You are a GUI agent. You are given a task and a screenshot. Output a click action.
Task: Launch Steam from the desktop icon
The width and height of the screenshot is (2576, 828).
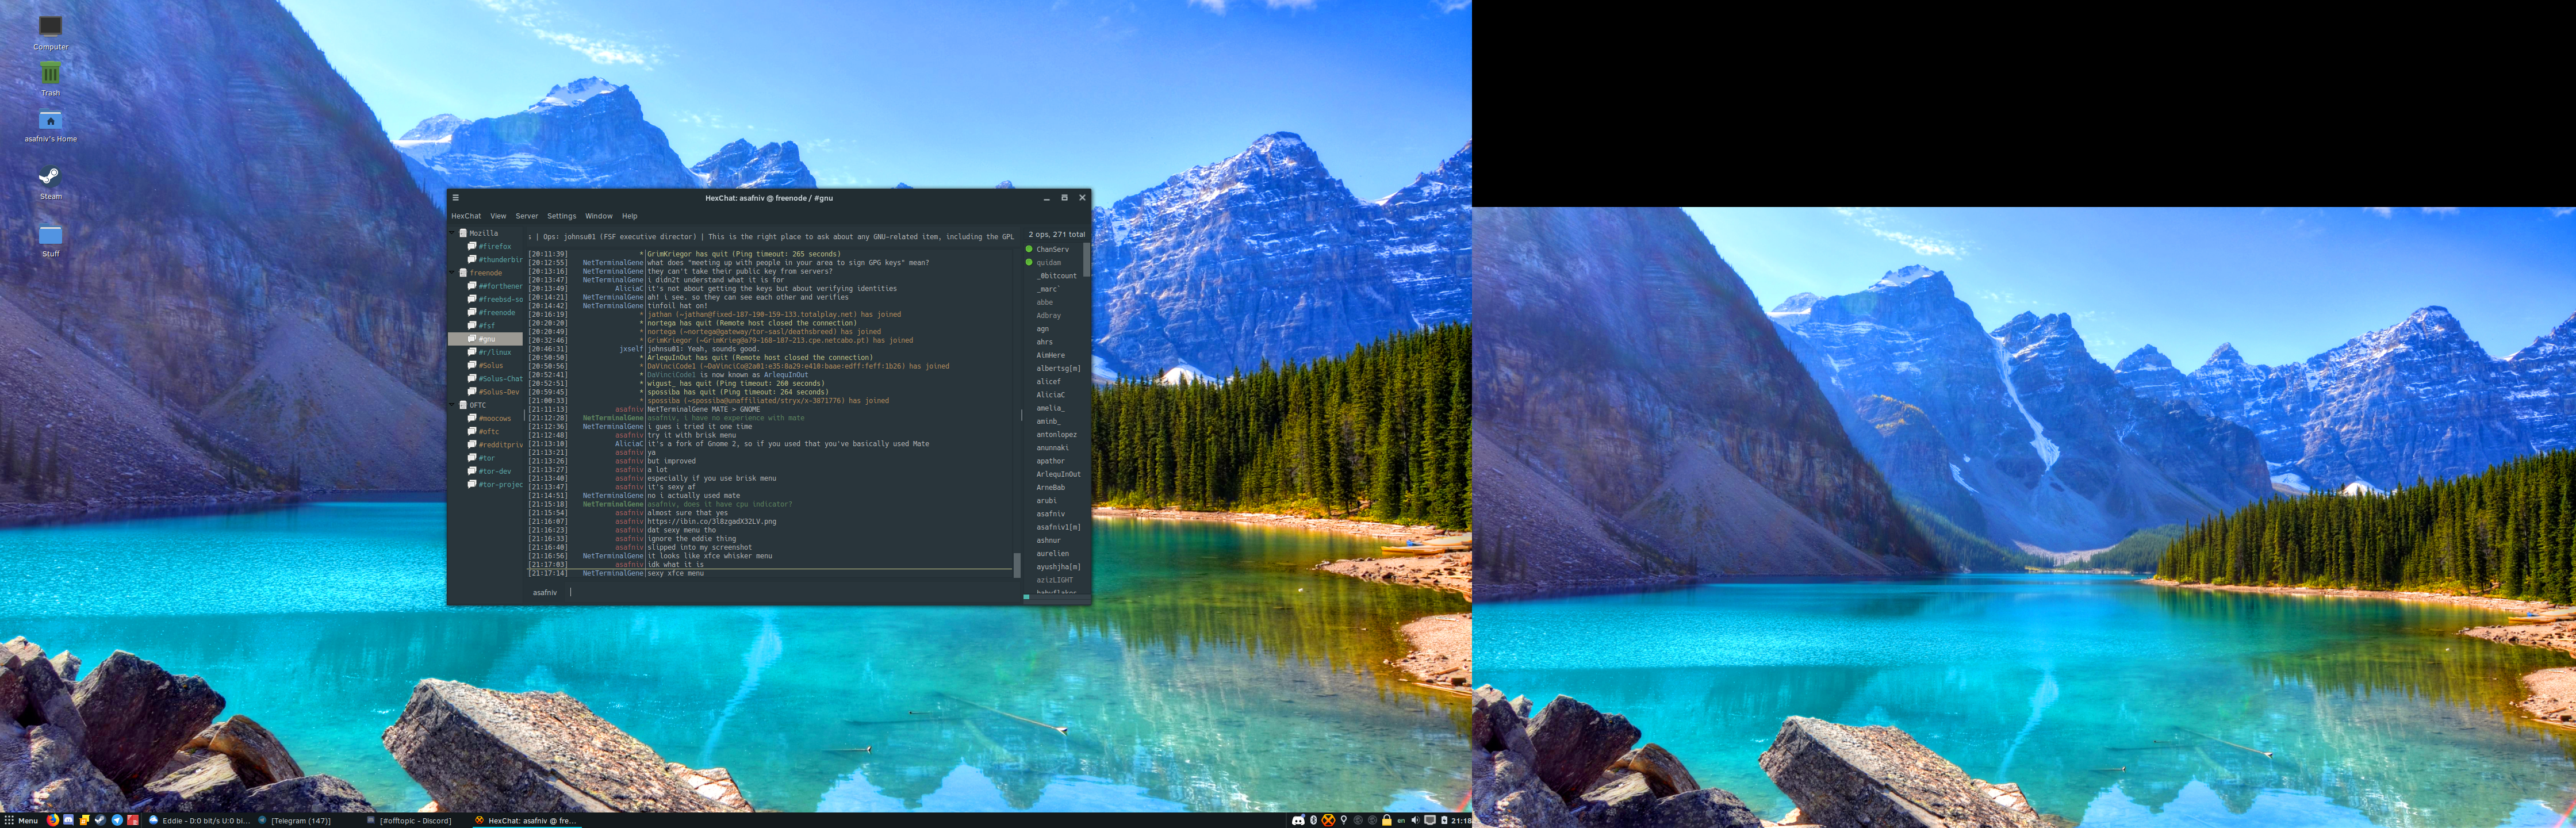[x=50, y=182]
